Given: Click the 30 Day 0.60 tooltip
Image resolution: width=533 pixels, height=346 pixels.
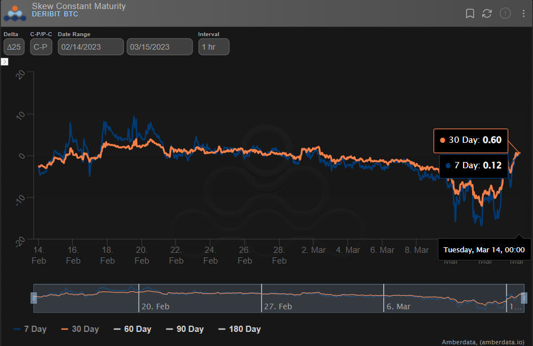Looking at the screenshot, I should (471, 141).
